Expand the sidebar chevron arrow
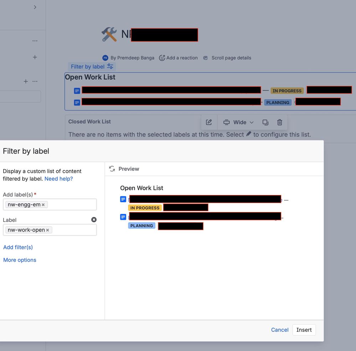 35,7
